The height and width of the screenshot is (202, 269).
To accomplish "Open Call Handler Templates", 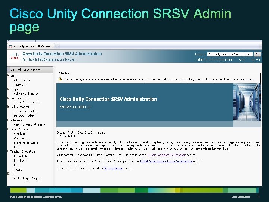I will click(x=27, y=94).
